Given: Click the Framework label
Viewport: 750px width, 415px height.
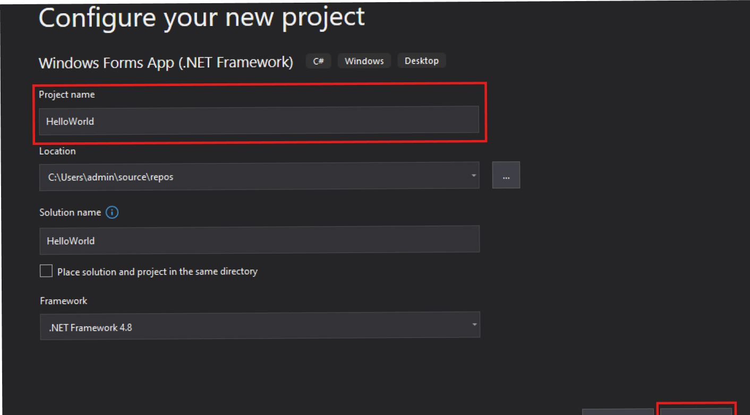Looking at the screenshot, I should coord(63,301).
